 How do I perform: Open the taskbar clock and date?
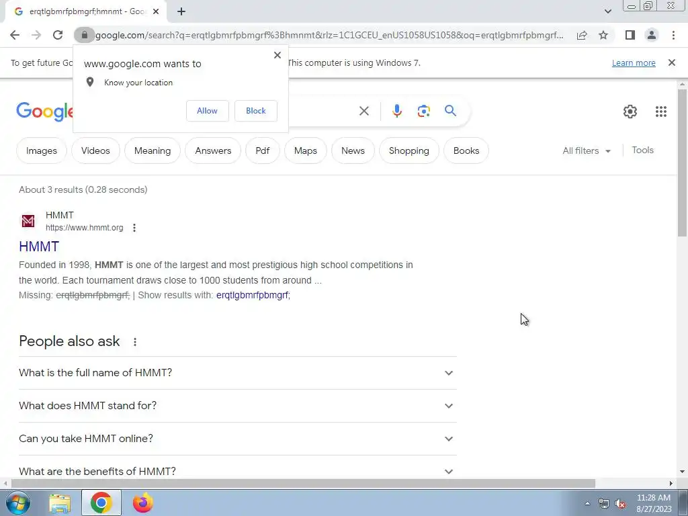pyautogui.click(x=654, y=503)
